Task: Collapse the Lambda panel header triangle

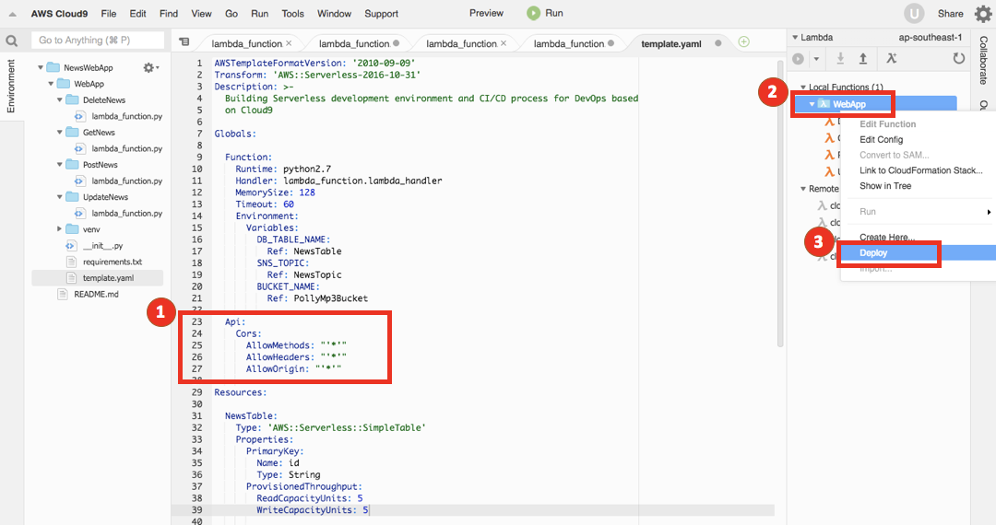Action: pos(795,38)
